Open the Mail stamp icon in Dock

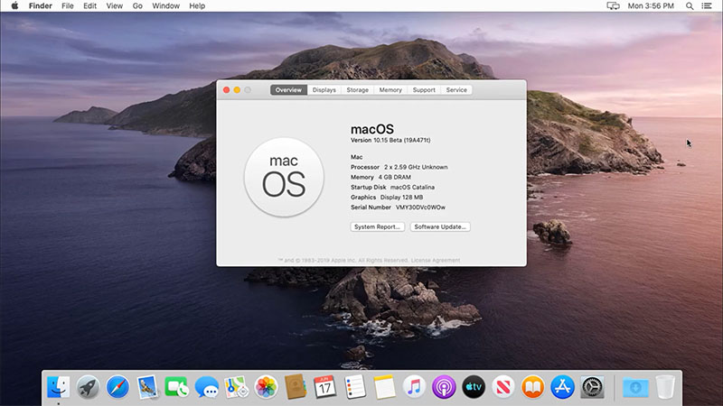147,387
